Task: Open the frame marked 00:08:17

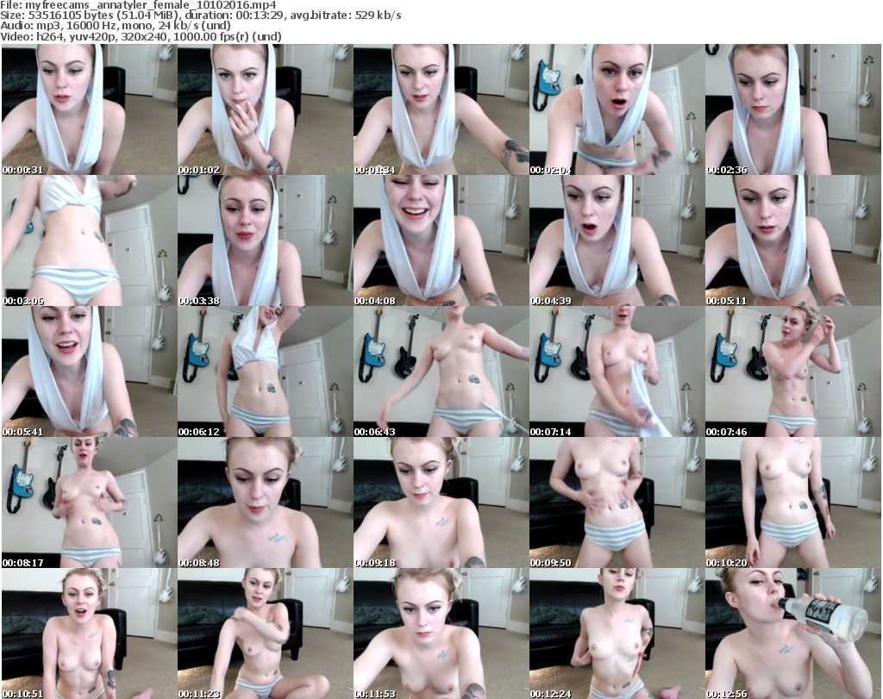Action: (89, 502)
